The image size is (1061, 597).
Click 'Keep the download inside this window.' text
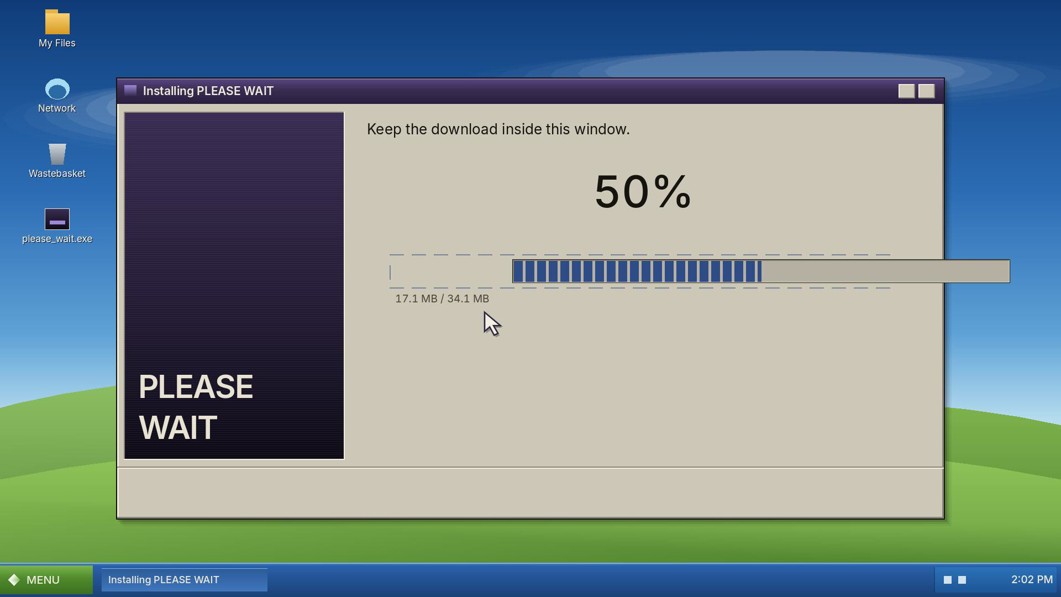tap(498, 129)
